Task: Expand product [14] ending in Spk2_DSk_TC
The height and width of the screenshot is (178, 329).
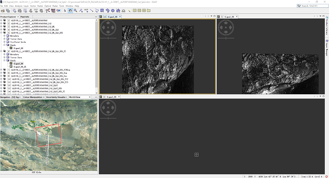Action: pyautogui.click(x=1, y=91)
